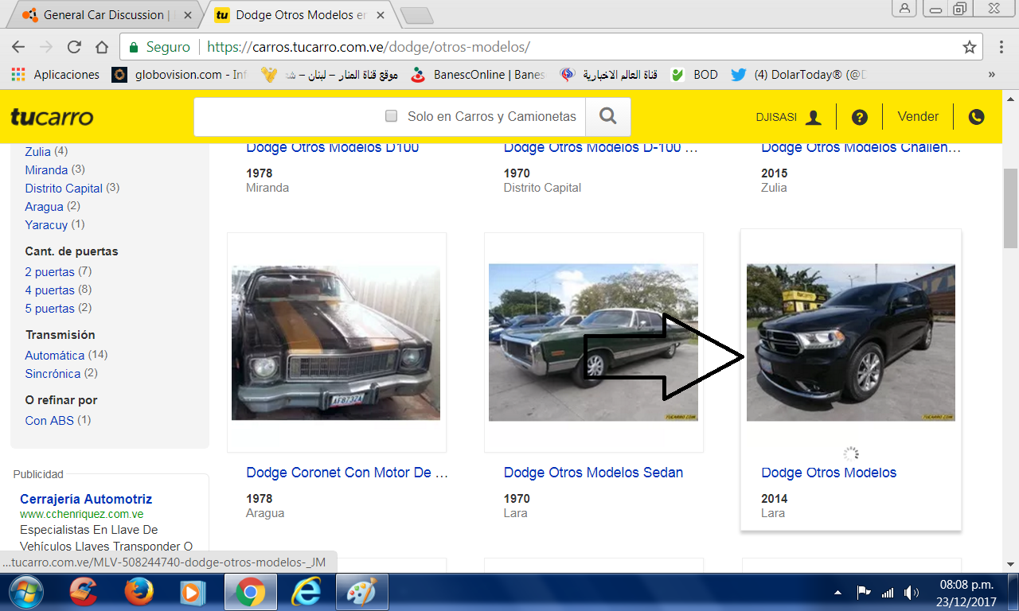Open the Paint taskbar icon
1019x611 pixels.
click(x=361, y=592)
